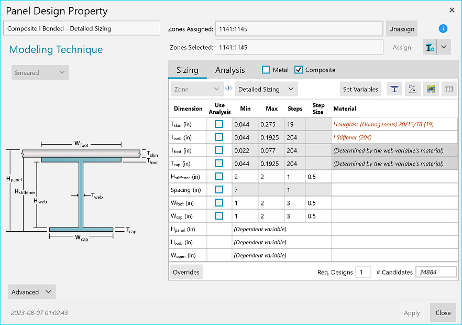Click Hstiffener Min value 2

point(245,176)
